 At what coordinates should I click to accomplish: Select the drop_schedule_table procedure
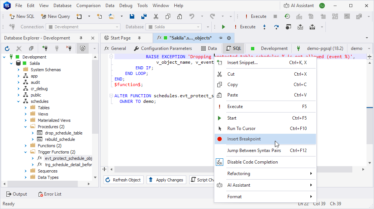pyautogui.click(x=64, y=133)
